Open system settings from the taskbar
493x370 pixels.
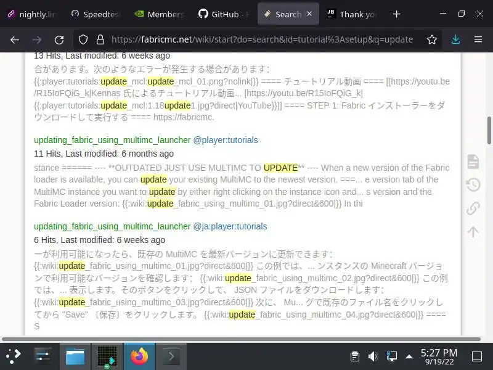(x=43, y=356)
